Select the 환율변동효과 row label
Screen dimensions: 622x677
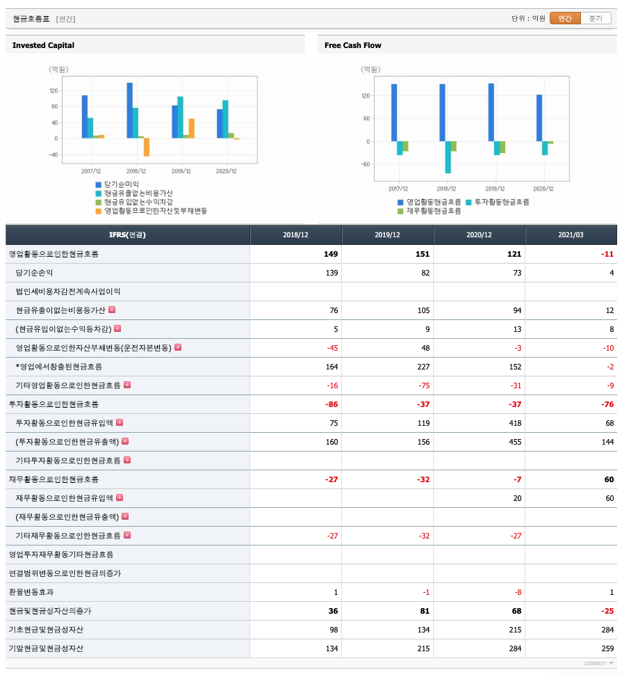click(31, 592)
